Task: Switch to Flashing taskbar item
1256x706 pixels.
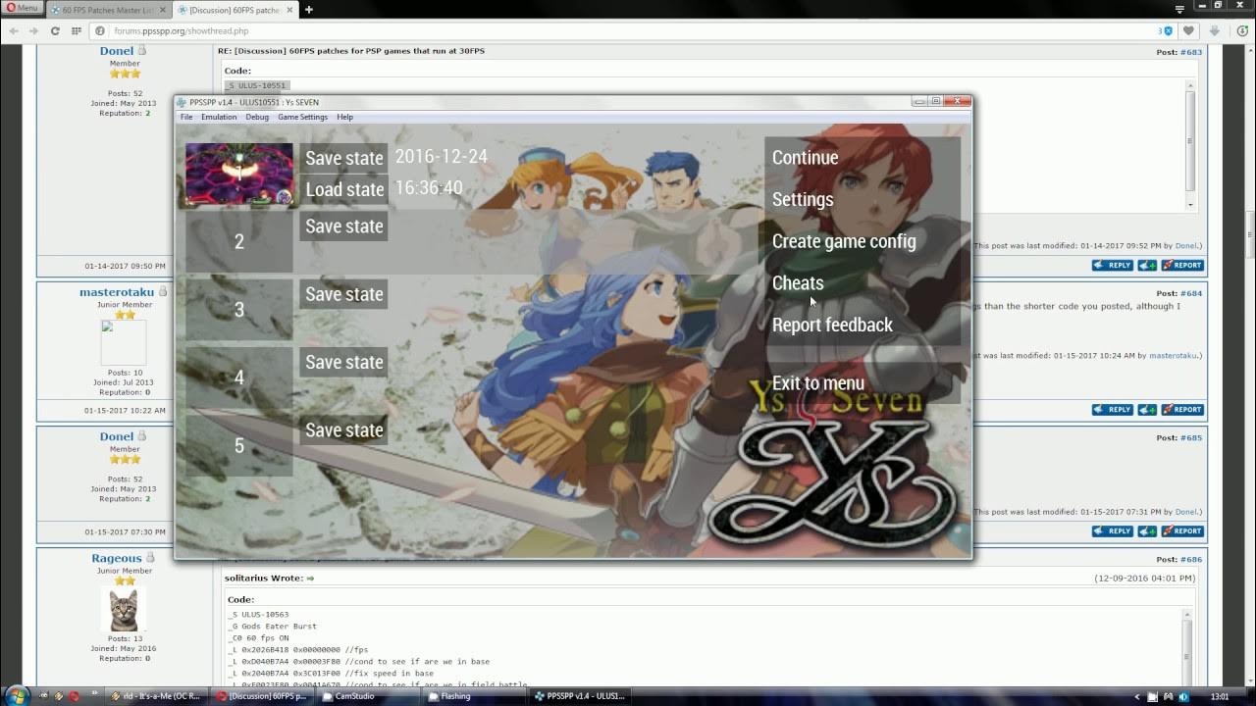Action: click(x=475, y=696)
